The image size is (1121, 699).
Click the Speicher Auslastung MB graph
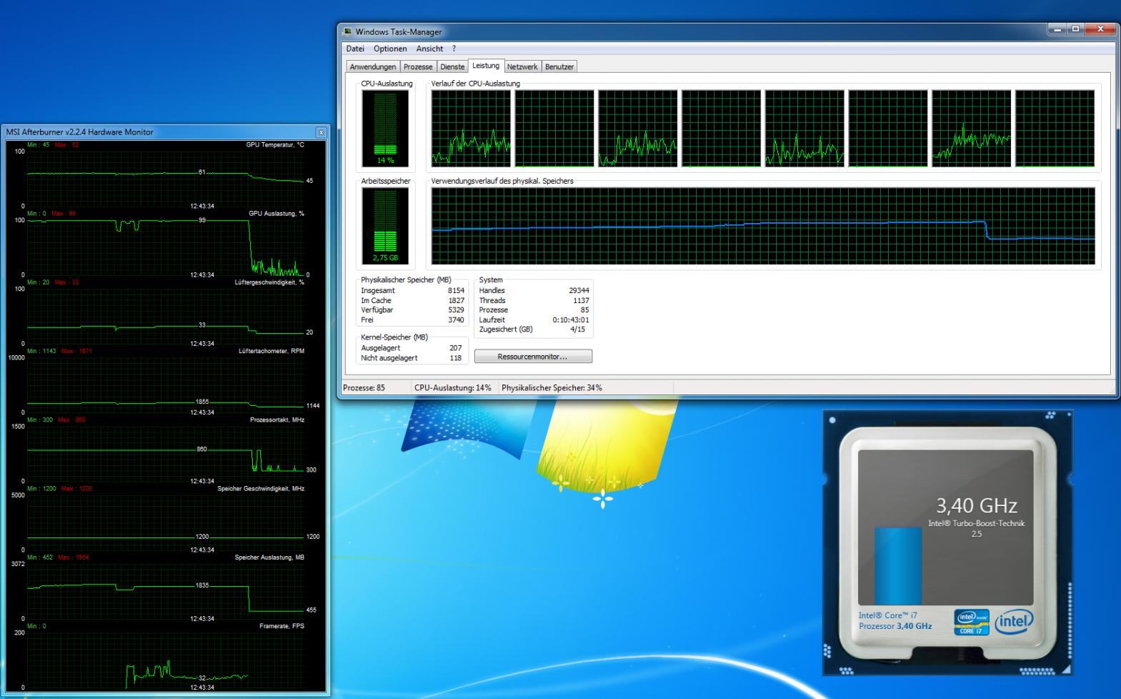pyautogui.click(x=166, y=590)
